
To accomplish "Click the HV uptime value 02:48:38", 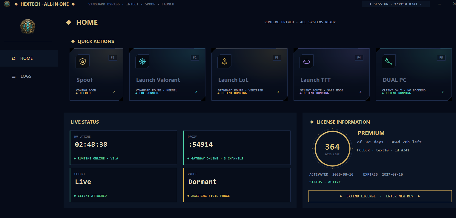I will click(91, 145).
